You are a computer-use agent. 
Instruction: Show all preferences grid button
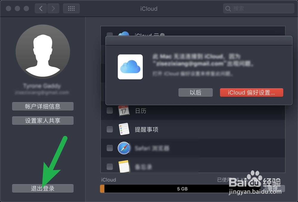pyautogui.click(x=71, y=9)
